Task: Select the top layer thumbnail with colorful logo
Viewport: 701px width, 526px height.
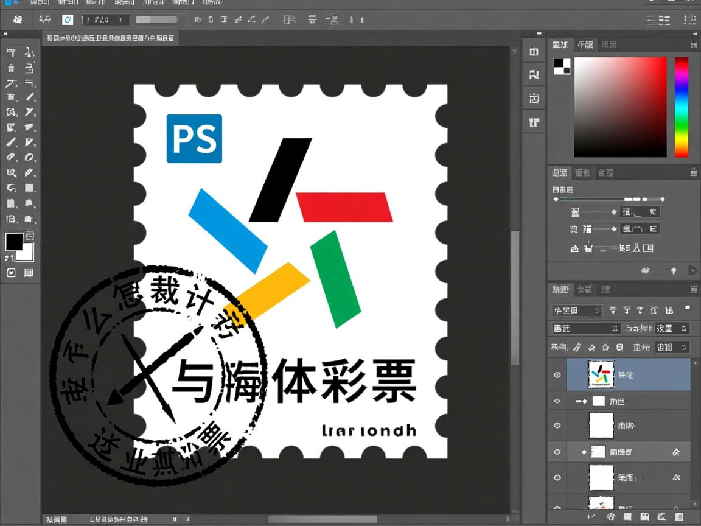Action: (601, 374)
